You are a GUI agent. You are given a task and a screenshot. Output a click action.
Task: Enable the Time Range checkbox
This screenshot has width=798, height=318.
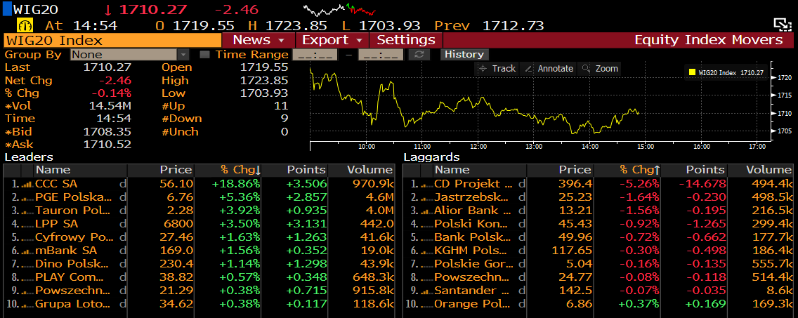pos(204,55)
